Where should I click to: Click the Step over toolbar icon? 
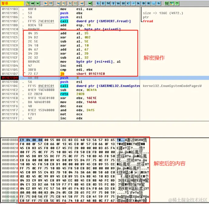(64, 3)
